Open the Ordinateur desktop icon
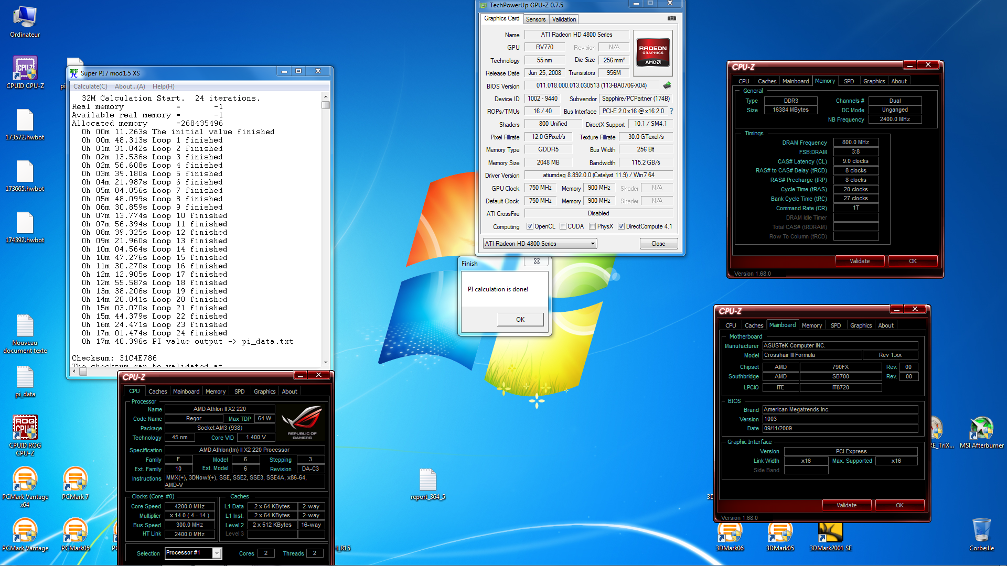Screen dimensions: 1007x566 click(x=25, y=23)
